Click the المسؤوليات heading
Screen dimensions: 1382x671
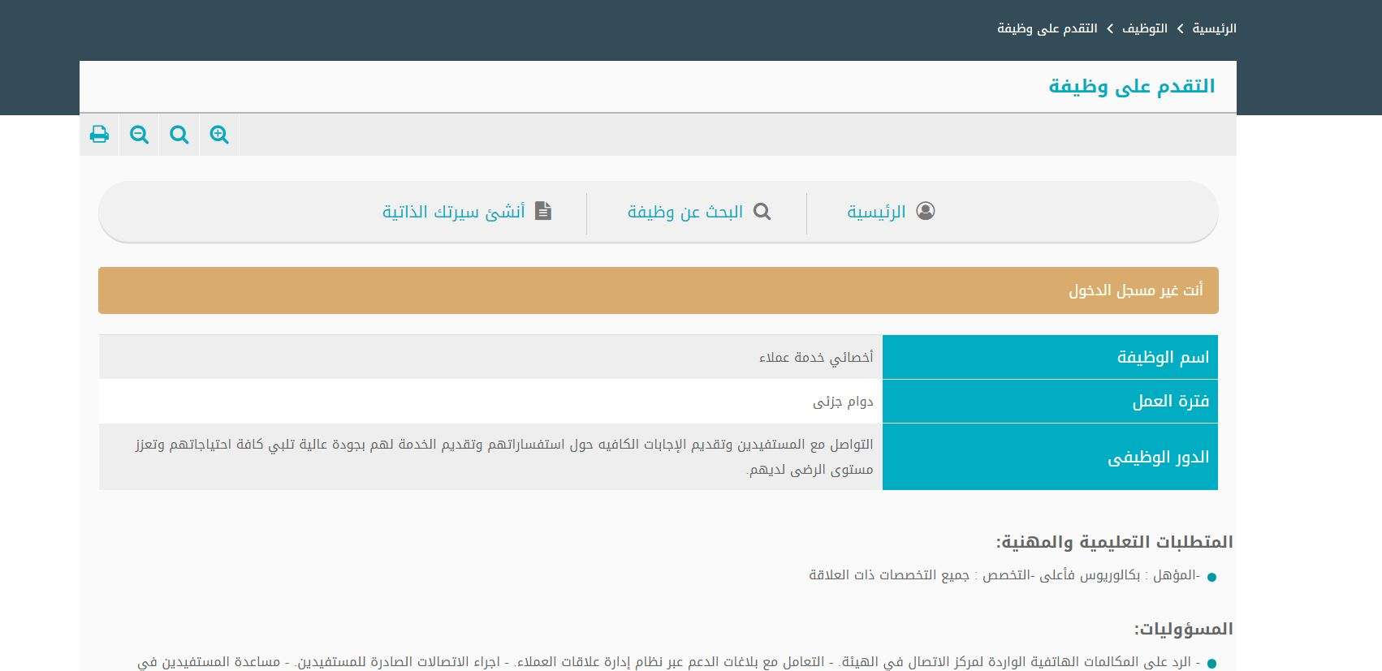[x=1184, y=629]
